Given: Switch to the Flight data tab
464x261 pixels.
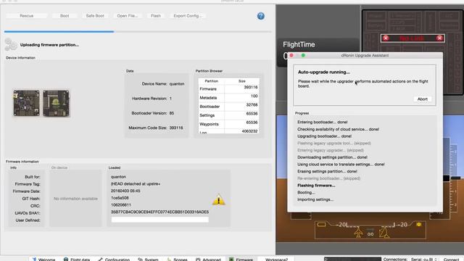Looking at the screenshot, I should [77, 260].
